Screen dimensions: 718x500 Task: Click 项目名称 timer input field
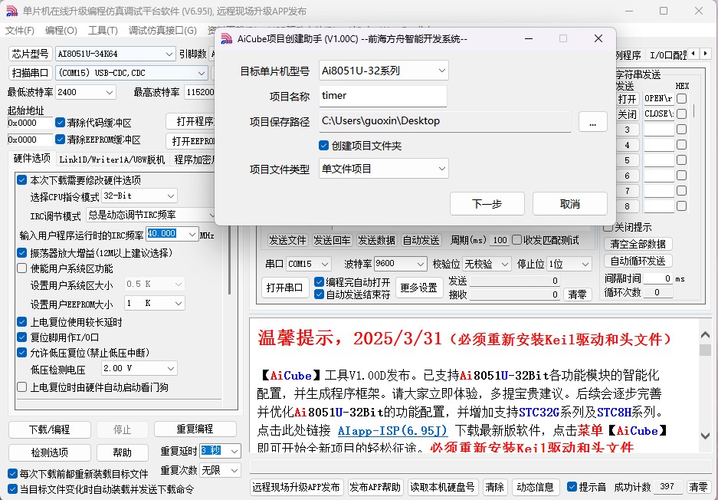[383, 96]
